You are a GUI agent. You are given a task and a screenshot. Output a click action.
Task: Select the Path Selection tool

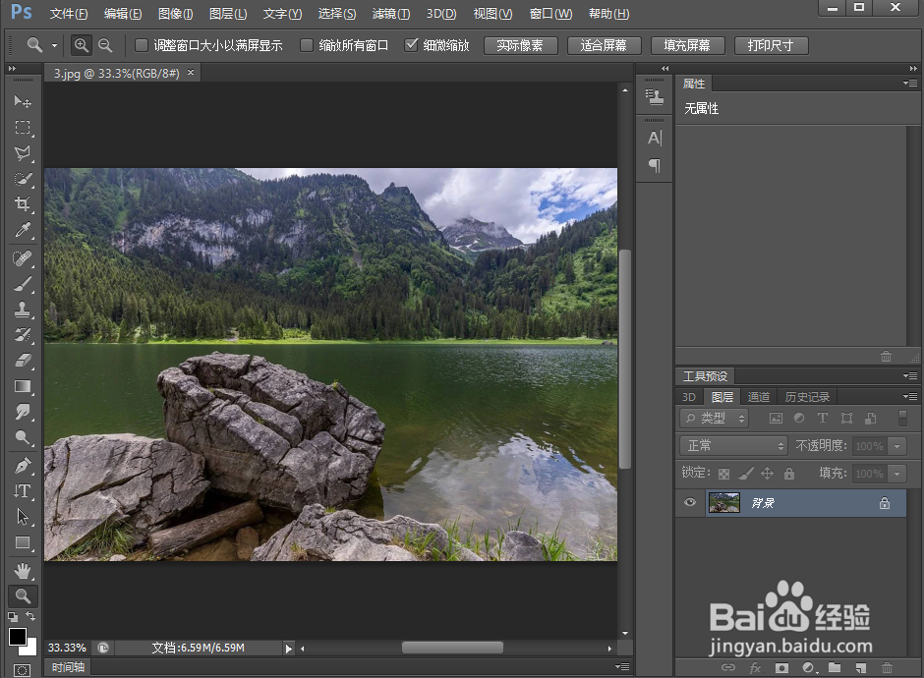pos(23,517)
